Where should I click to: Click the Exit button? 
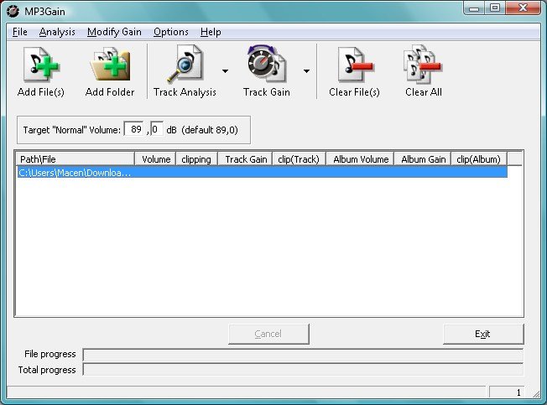[x=483, y=334]
